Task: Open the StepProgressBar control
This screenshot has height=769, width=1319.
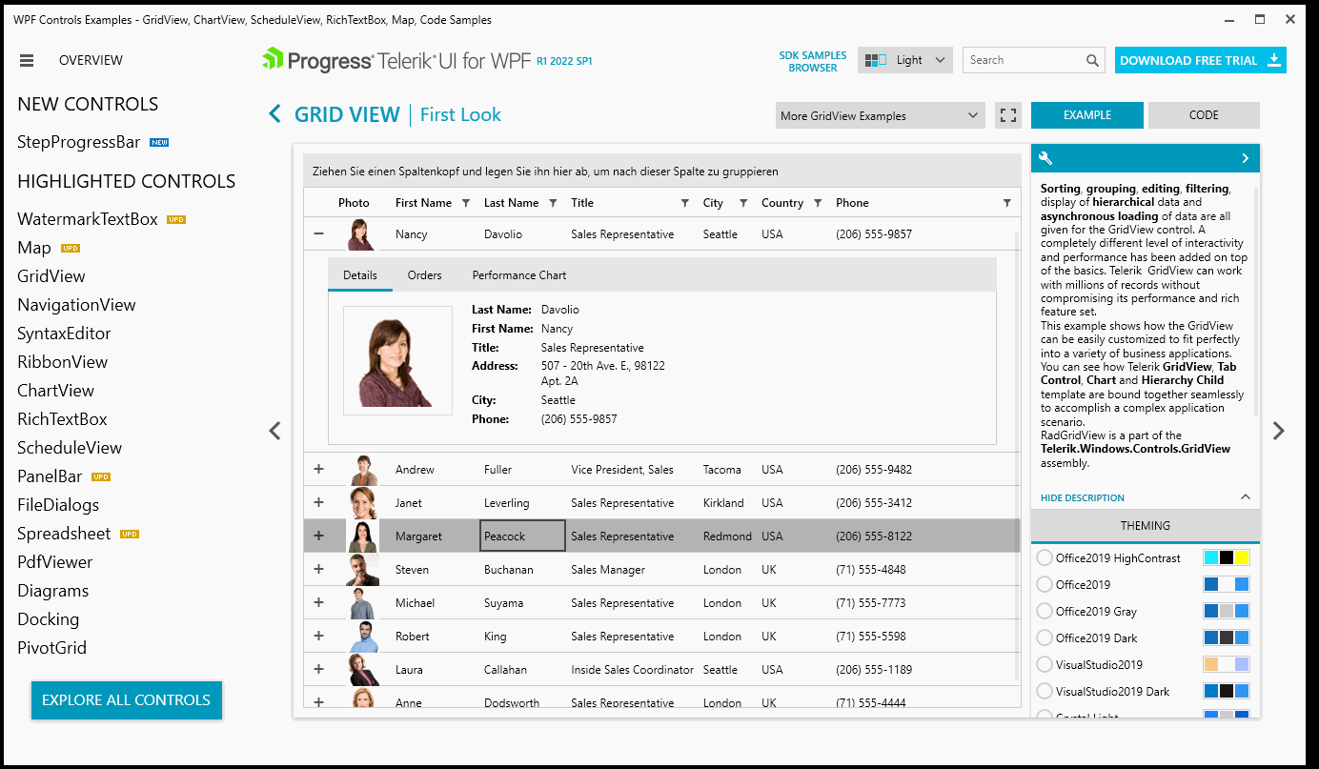Action: click(x=79, y=143)
